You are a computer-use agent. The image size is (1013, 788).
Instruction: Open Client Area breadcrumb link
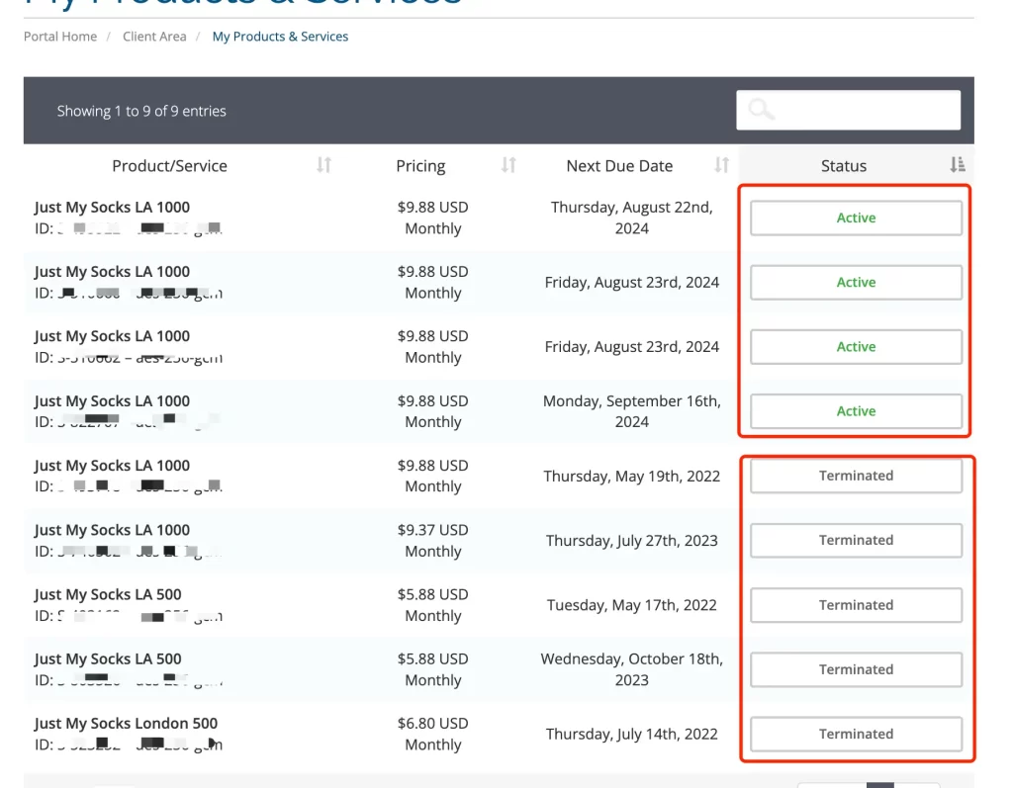(x=154, y=37)
